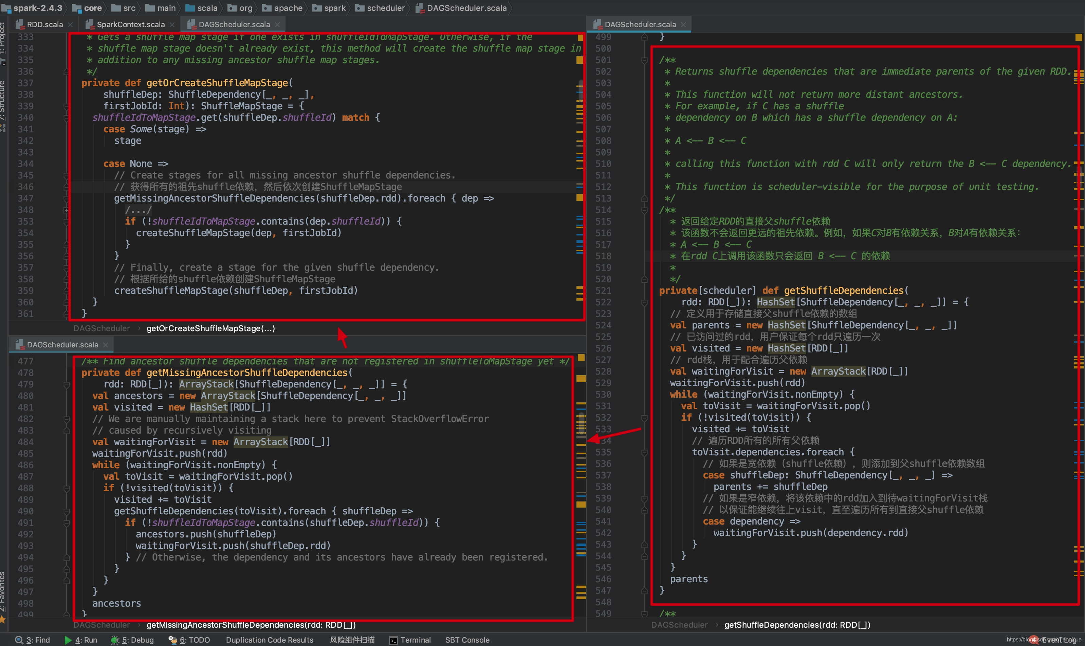
Task: Click the scheduler folder breadcrumb
Action: tap(381, 8)
